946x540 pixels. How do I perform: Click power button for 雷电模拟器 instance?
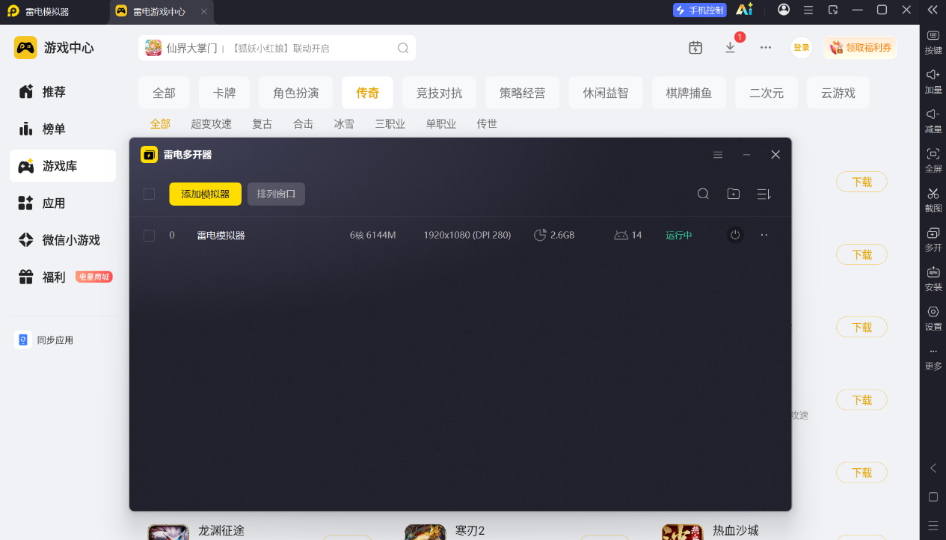point(735,235)
